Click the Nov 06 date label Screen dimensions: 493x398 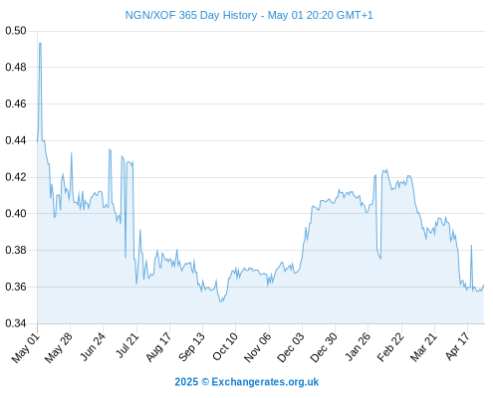coord(258,347)
